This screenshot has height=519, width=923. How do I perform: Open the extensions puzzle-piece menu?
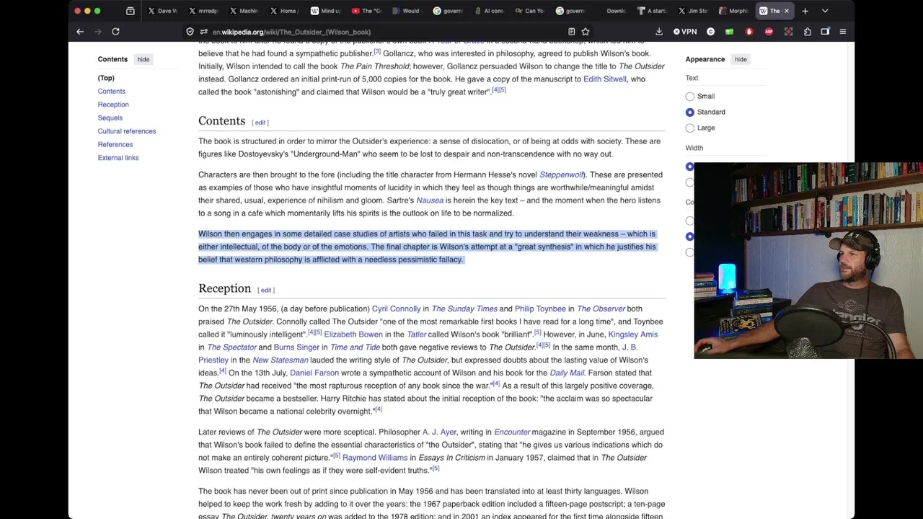[807, 32]
